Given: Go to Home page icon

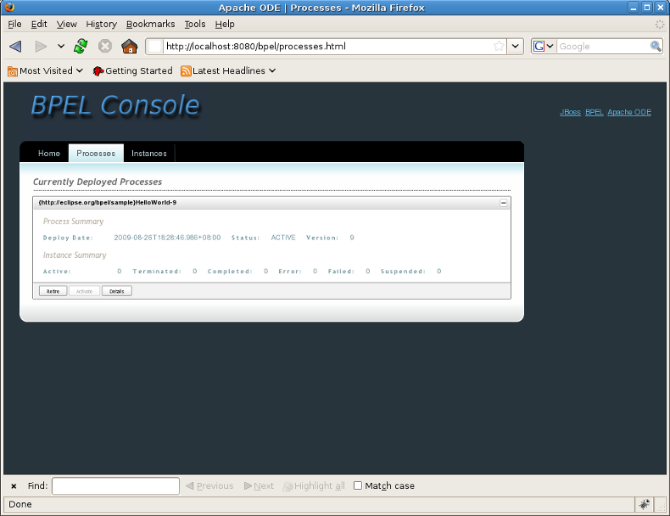Looking at the screenshot, I should pos(129,46).
